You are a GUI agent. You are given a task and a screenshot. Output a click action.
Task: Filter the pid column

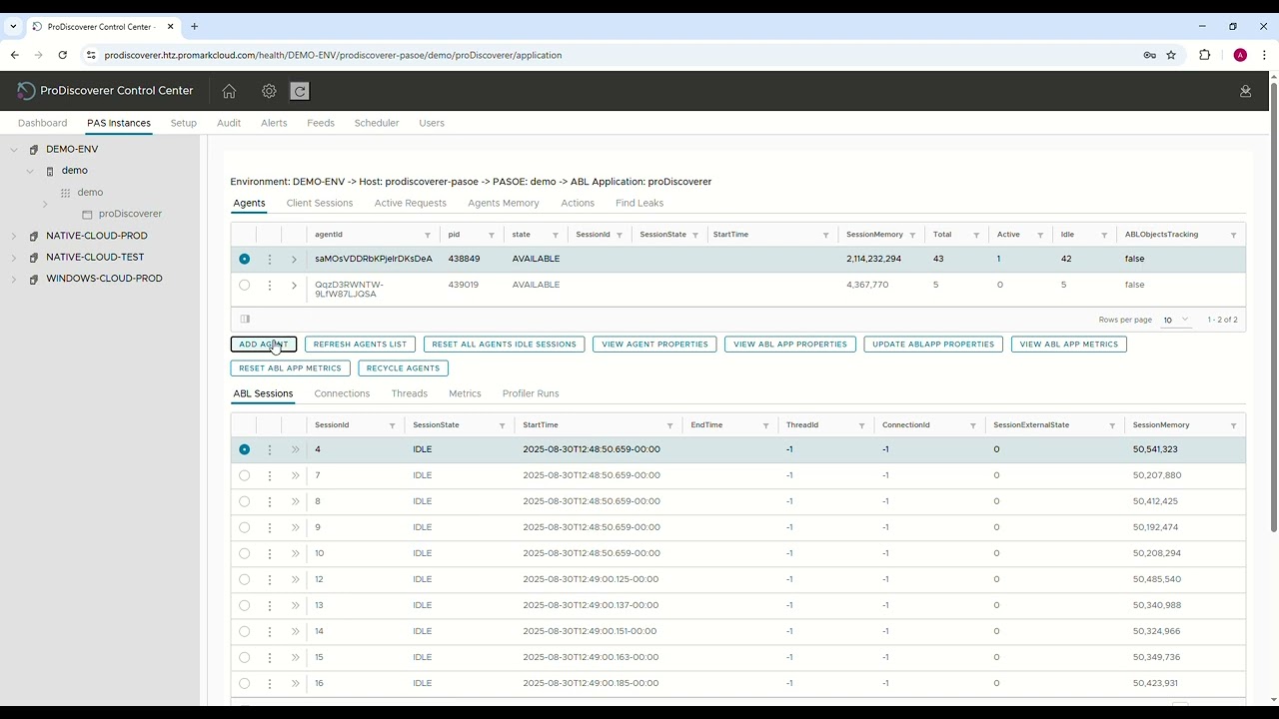tap(492, 235)
